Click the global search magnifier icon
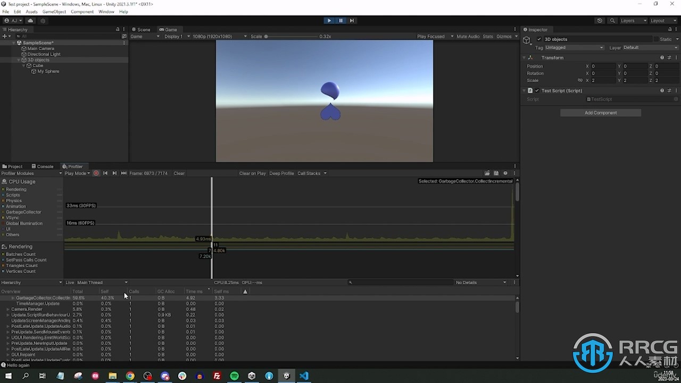The height and width of the screenshot is (383, 681). pos(613,21)
